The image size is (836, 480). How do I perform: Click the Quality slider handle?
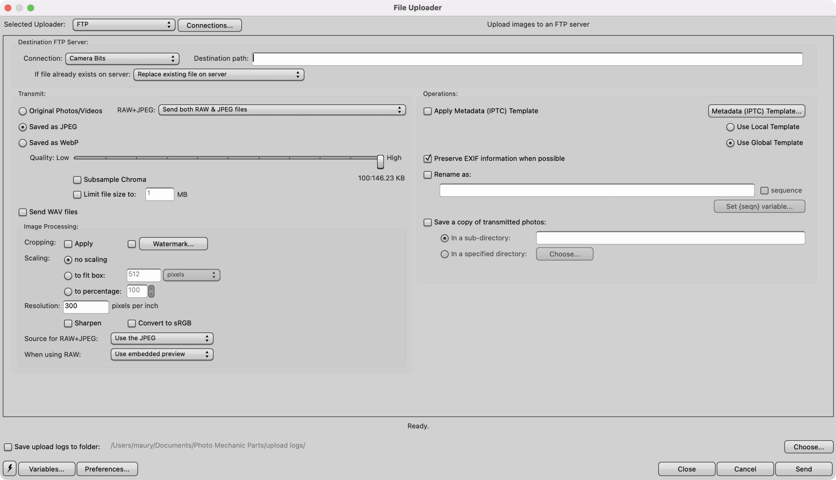[x=380, y=161]
